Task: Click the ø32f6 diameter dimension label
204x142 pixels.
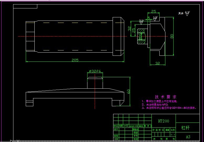Action: click(95, 71)
